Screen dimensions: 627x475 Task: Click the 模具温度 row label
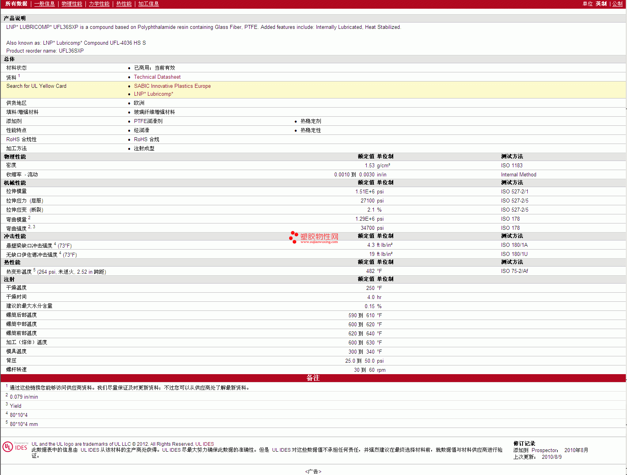pos(16,352)
